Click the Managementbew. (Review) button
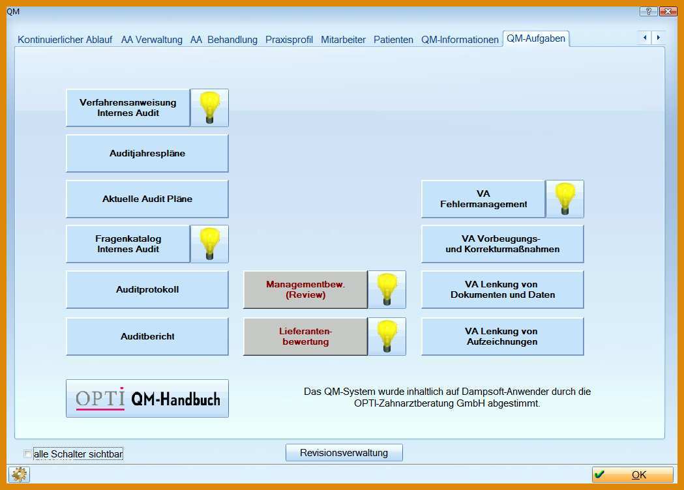 (305, 289)
